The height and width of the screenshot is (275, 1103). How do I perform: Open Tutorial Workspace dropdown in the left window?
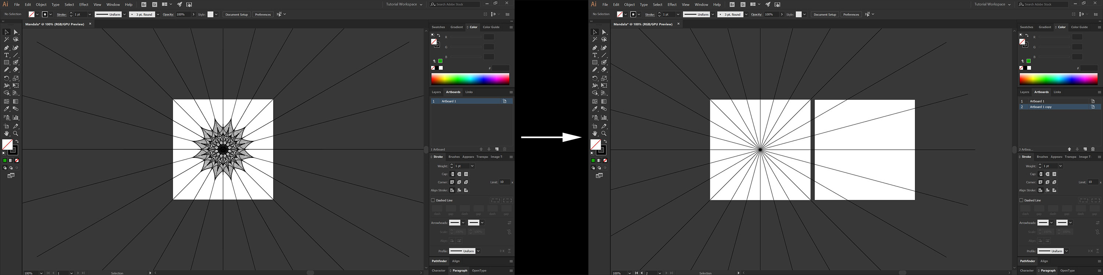(404, 4)
